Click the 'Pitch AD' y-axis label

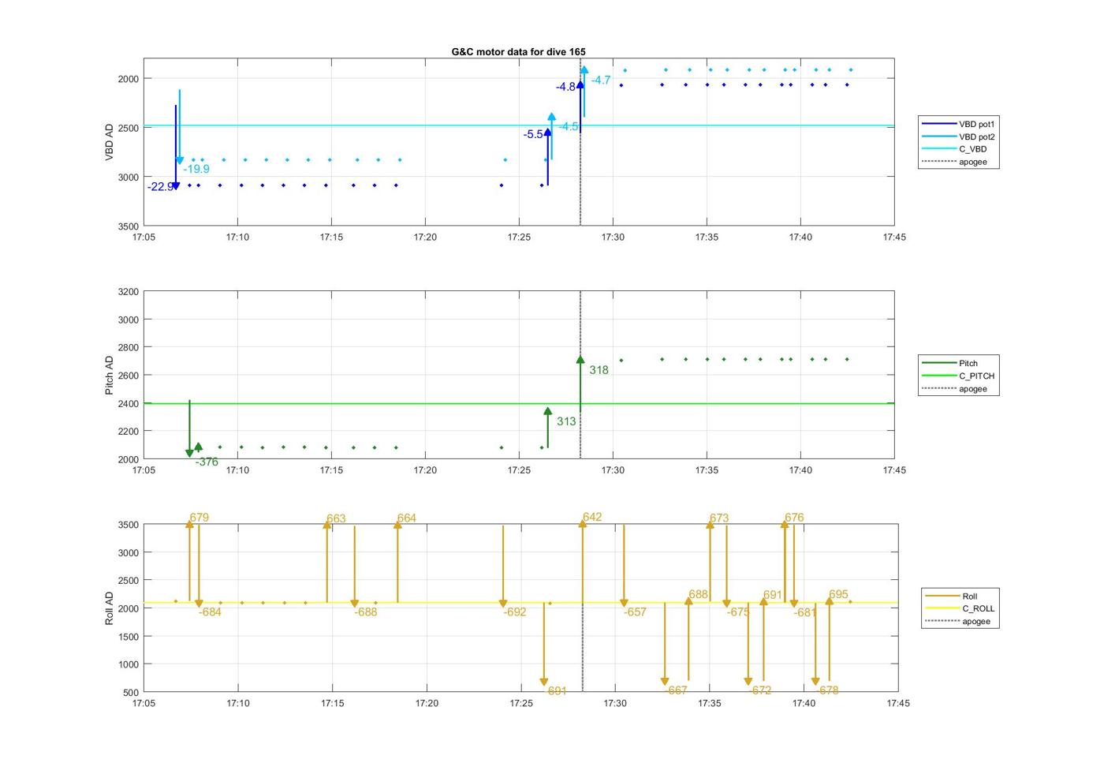[110, 375]
